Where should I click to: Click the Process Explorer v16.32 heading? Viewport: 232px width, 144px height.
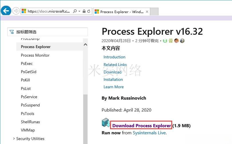(x=152, y=31)
